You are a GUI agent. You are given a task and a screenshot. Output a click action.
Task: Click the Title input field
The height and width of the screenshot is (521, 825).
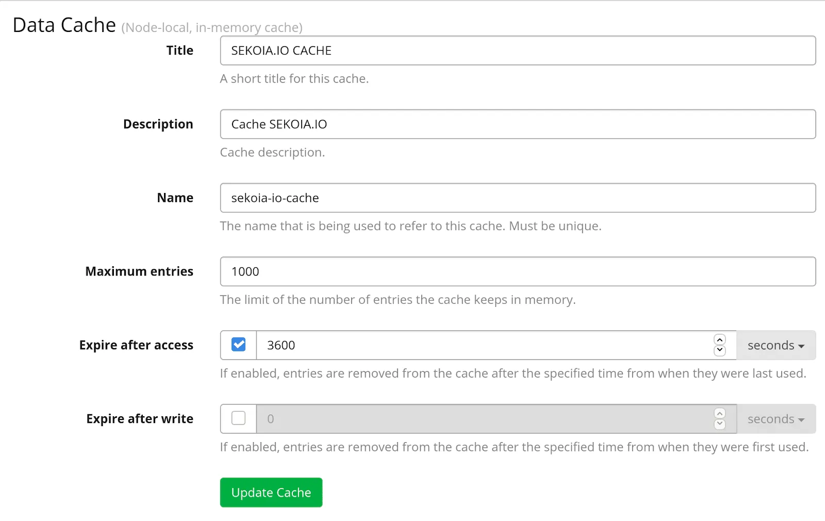pos(518,51)
